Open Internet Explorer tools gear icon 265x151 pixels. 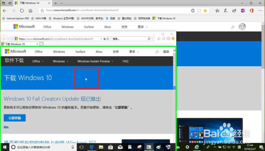click(x=168, y=39)
